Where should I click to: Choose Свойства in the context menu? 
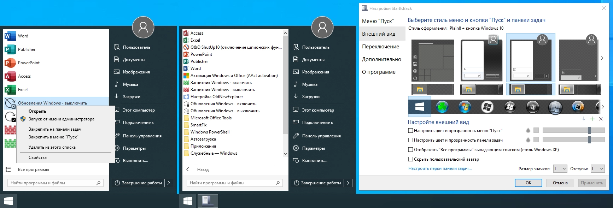(37, 158)
